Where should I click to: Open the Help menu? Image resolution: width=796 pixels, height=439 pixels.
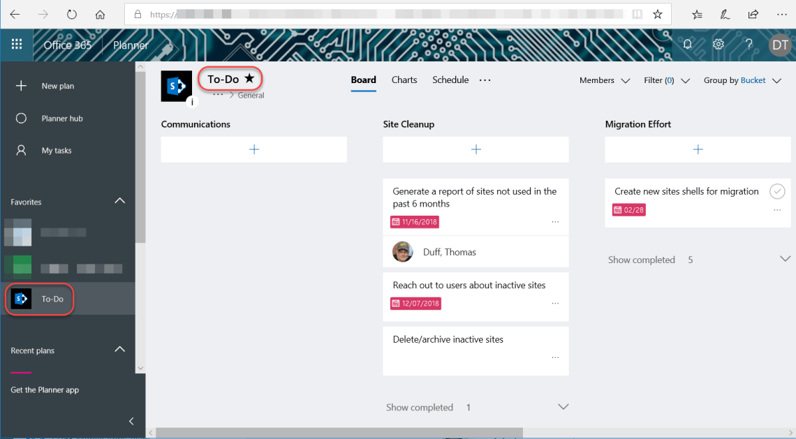[x=749, y=44]
